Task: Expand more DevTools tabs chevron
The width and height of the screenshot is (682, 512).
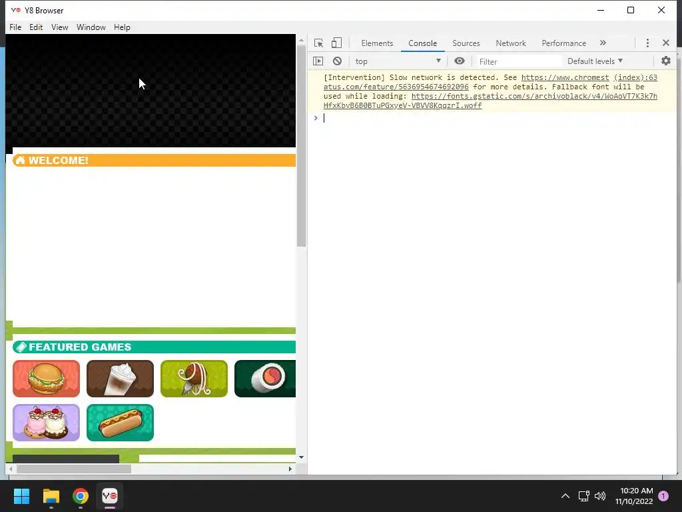Action: coord(603,43)
